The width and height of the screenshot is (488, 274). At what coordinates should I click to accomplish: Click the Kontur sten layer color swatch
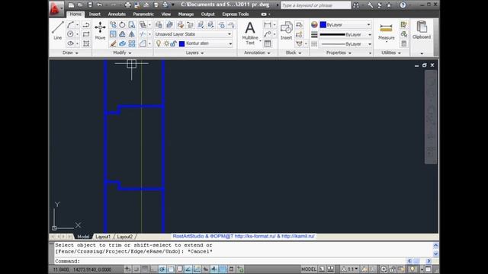181,44
